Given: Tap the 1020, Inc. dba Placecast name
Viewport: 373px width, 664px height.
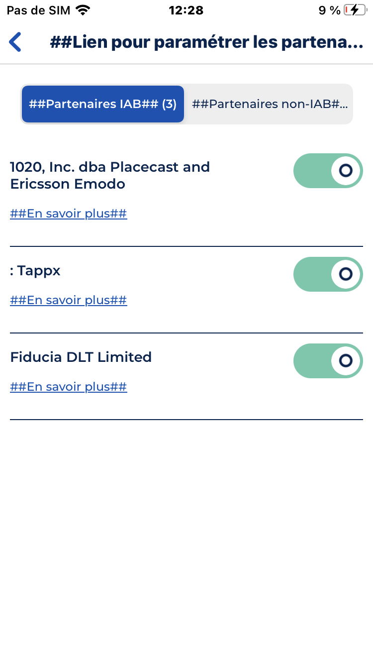Looking at the screenshot, I should [110, 175].
